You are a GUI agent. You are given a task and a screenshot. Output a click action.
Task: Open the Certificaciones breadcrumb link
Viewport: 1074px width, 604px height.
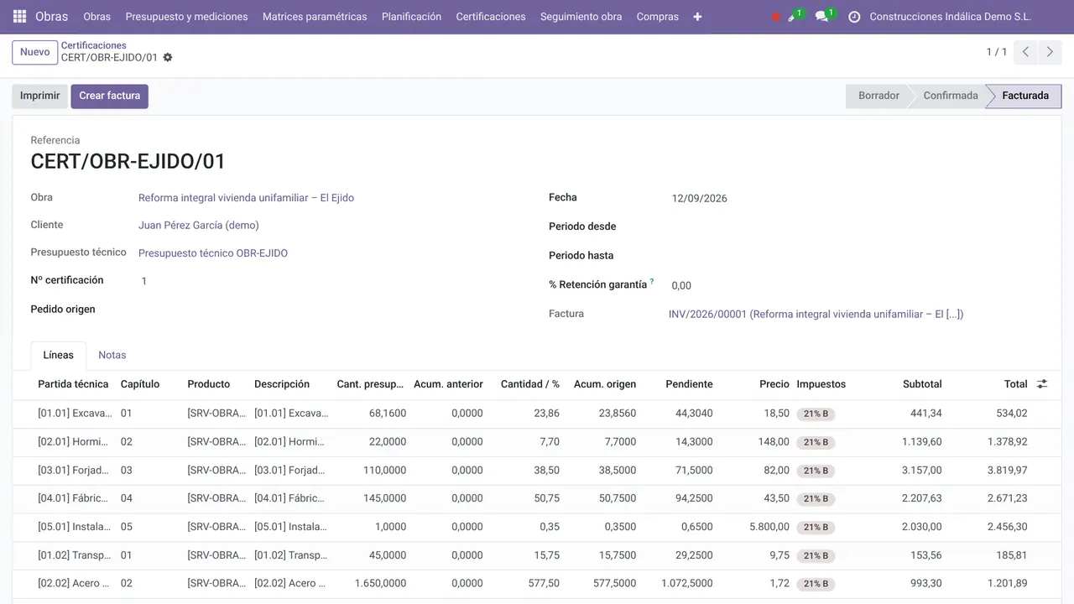pos(94,45)
